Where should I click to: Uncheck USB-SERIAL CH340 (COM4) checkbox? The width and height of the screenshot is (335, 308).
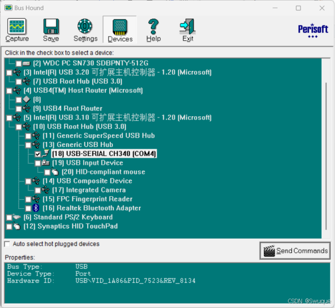(38, 154)
